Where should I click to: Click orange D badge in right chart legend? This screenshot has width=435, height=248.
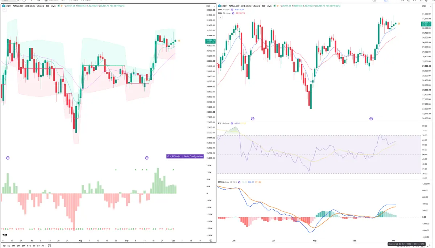pyautogui.click(x=278, y=6)
